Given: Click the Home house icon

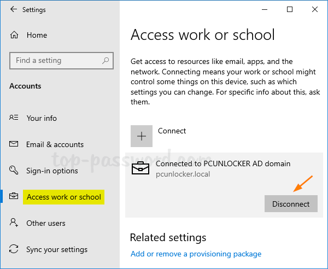Looking at the screenshot, I should 15,35.
